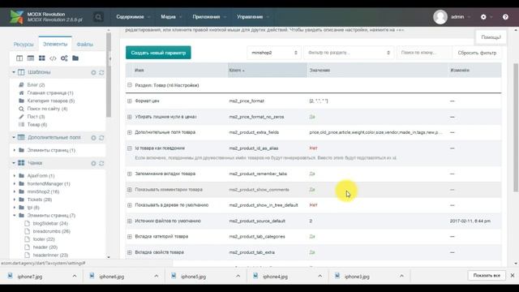
Task: Click add icon in Чанки section header
Action: (94, 163)
